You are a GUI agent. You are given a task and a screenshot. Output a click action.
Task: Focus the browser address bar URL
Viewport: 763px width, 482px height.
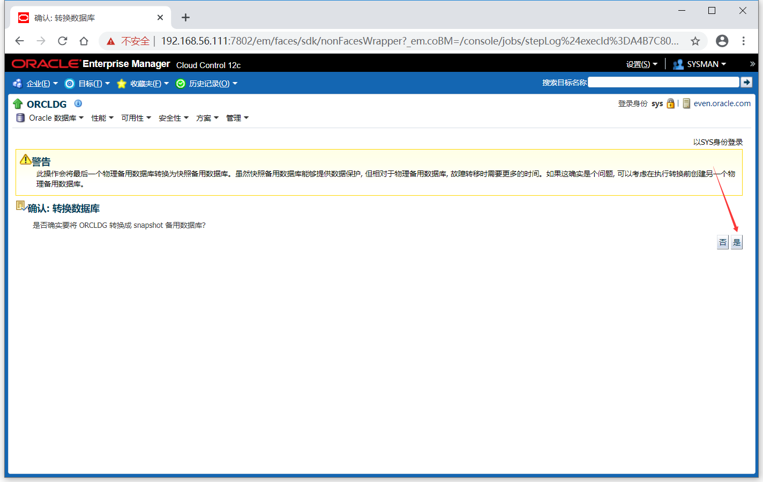420,41
